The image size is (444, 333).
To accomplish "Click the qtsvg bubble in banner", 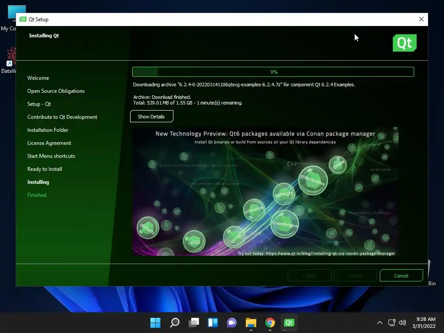I will 234,237.
